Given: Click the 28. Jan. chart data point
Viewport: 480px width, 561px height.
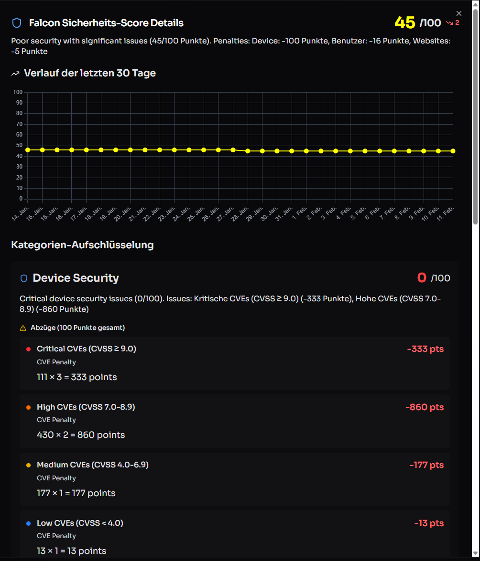Looking at the screenshot, I should 248,151.
